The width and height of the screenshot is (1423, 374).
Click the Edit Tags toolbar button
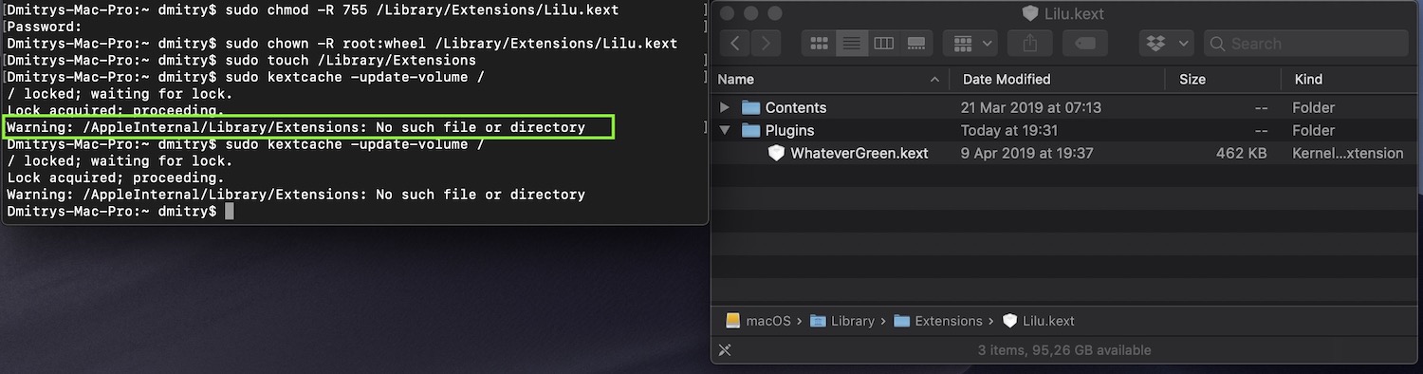[x=1084, y=44]
